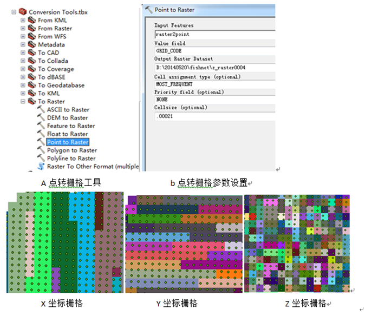Click the Output Raster Dataset path field
365x316 pixels.
(215, 68)
